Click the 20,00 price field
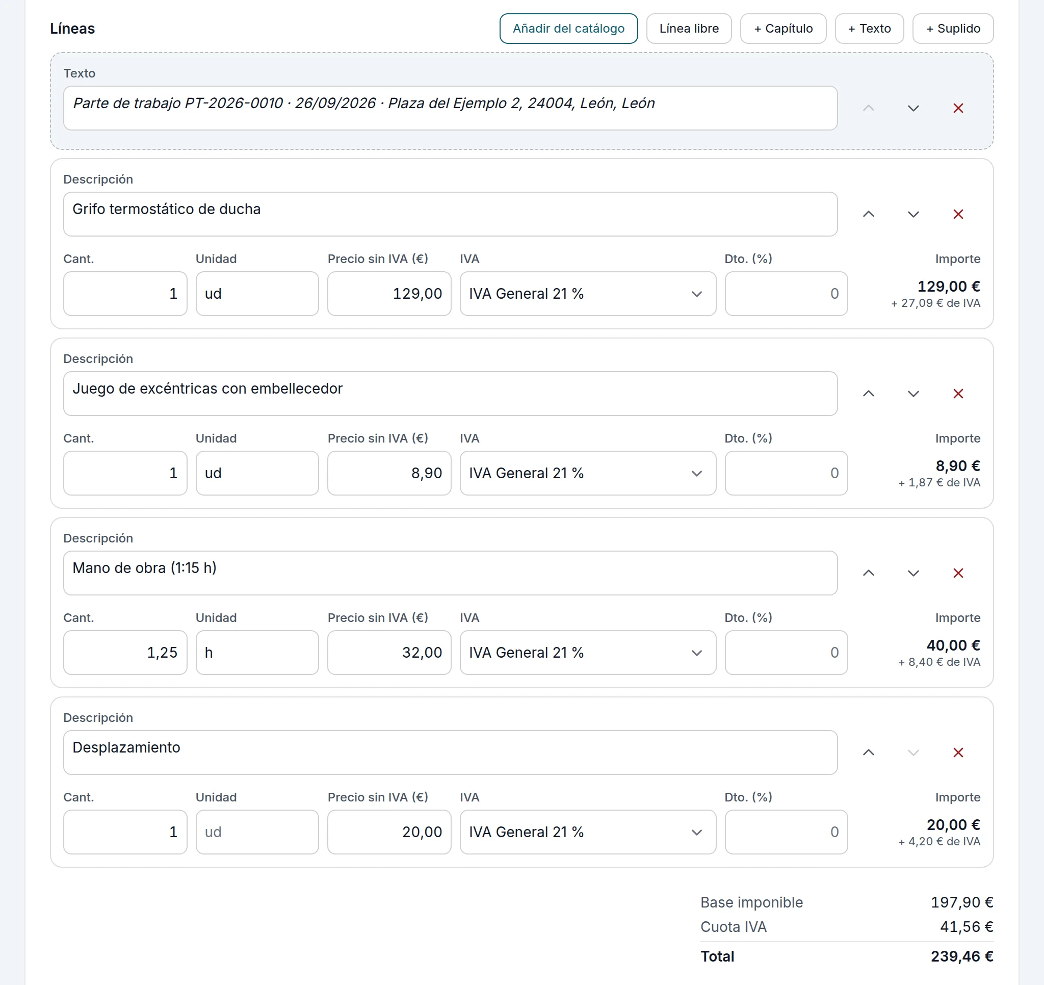This screenshot has height=985, width=1044. [389, 832]
